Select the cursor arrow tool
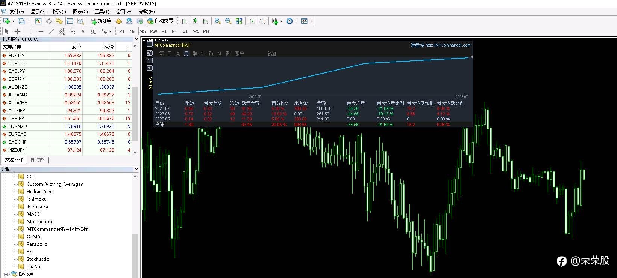Image resolution: width=617 pixels, height=278 pixels. pyautogui.click(x=7, y=31)
